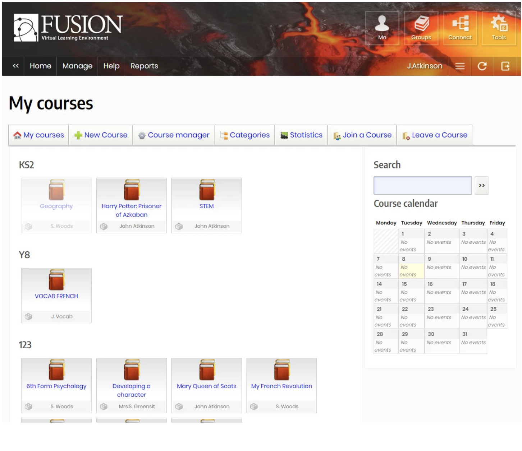Open the Statistics tab
Image resolution: width=522 pixels, height=451 pixels.
tap(301, 135)
